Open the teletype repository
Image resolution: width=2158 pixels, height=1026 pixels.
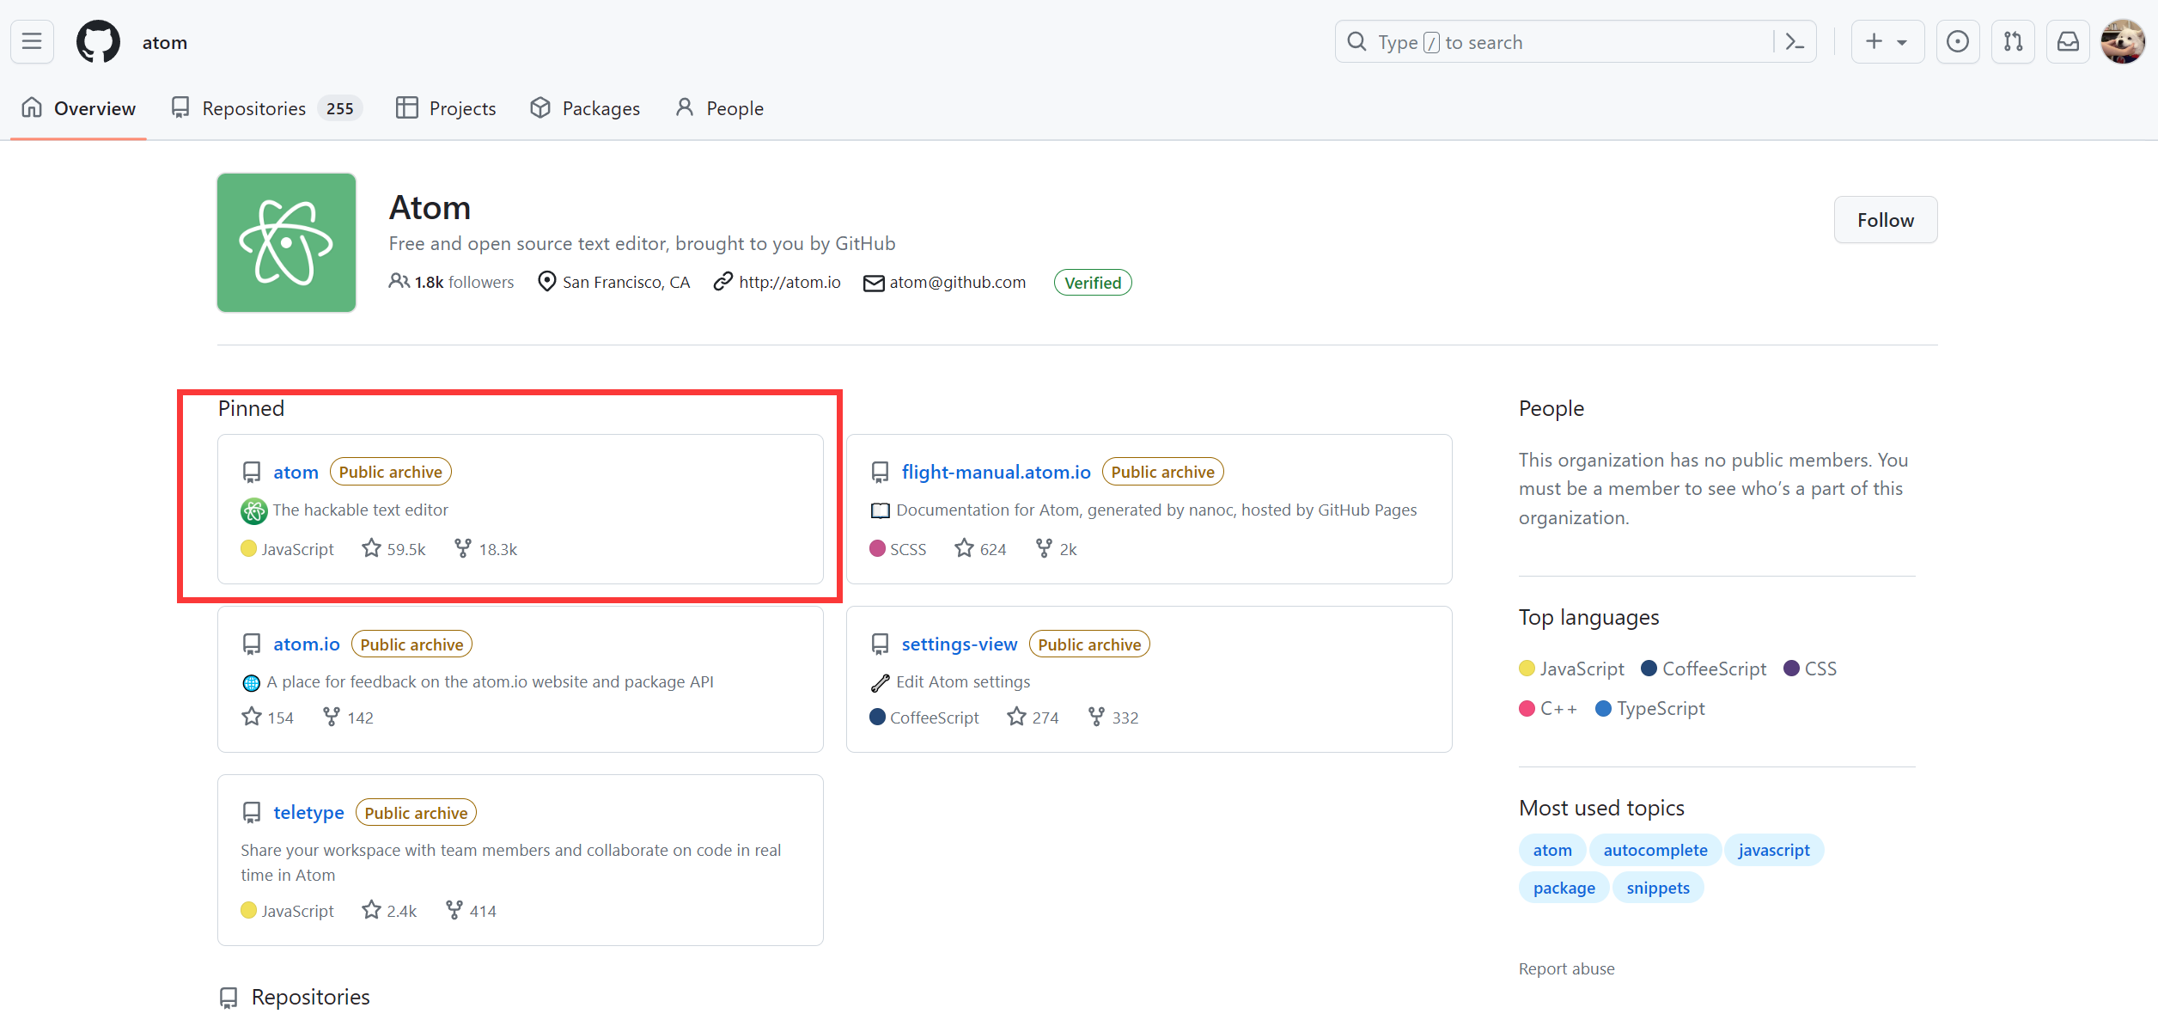(x=308, y=812)
